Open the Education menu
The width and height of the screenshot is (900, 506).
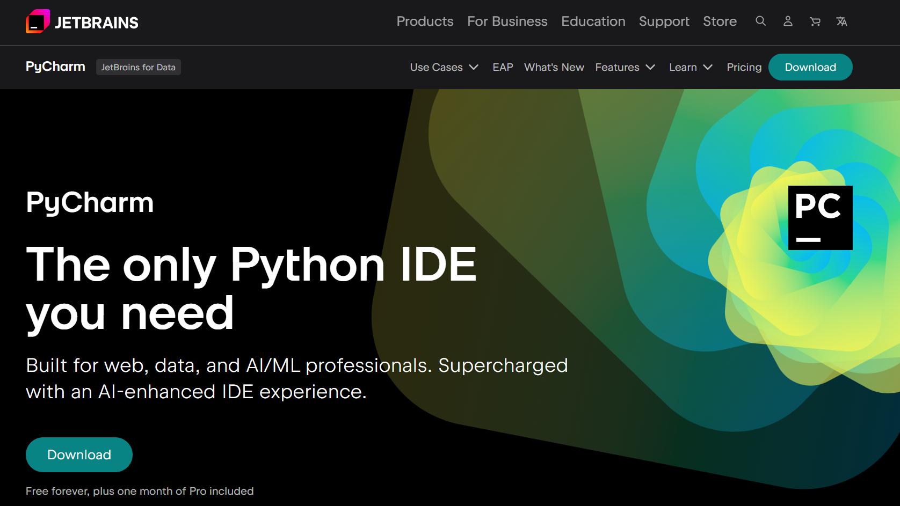pos(593,21)
